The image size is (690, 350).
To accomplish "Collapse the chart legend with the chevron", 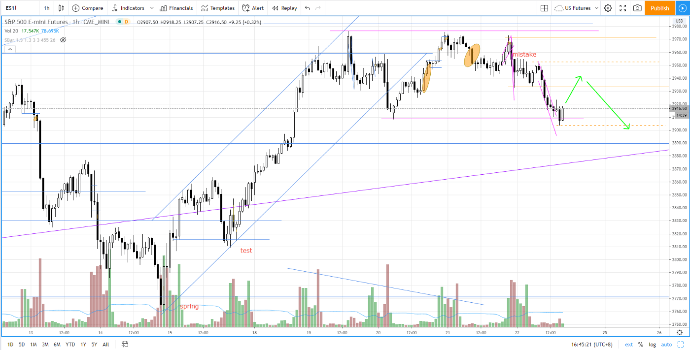I will (10, 49).
